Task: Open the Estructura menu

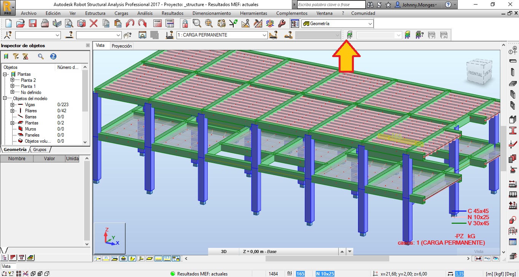Action: (95, 13)
